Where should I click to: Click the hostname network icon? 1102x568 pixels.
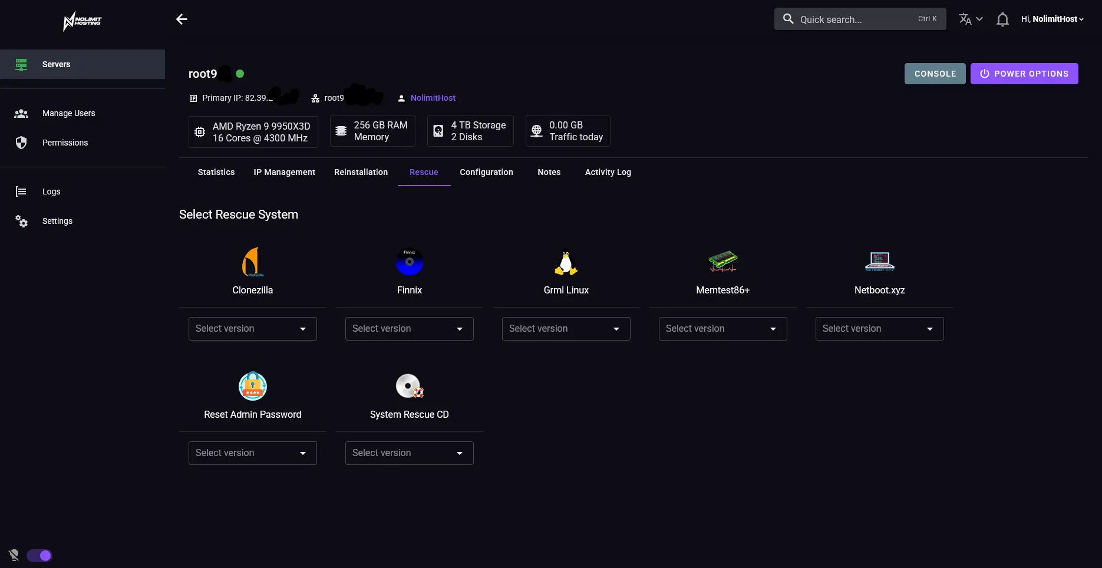coord(315,98)
